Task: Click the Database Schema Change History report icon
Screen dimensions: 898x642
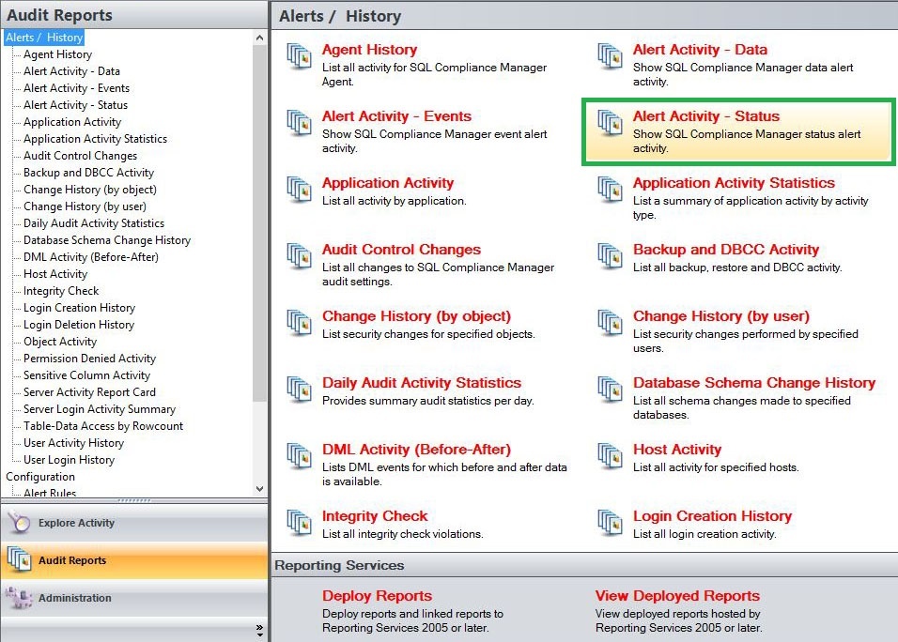Action: point(610,390)
